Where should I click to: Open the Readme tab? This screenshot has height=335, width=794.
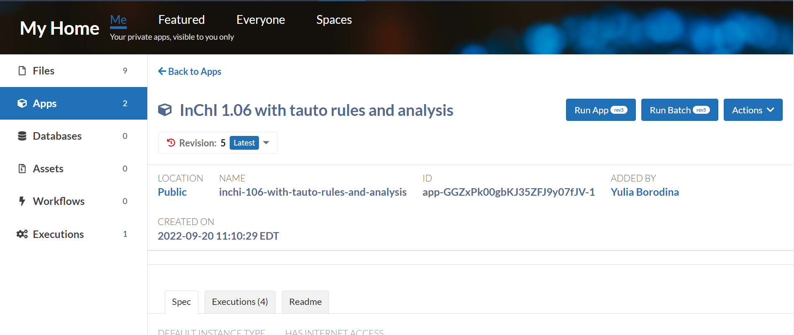(305, 302)
